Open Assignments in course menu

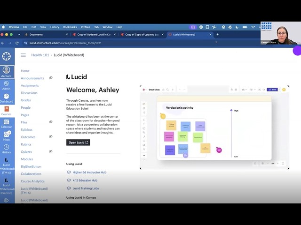[x=30, y=85]
